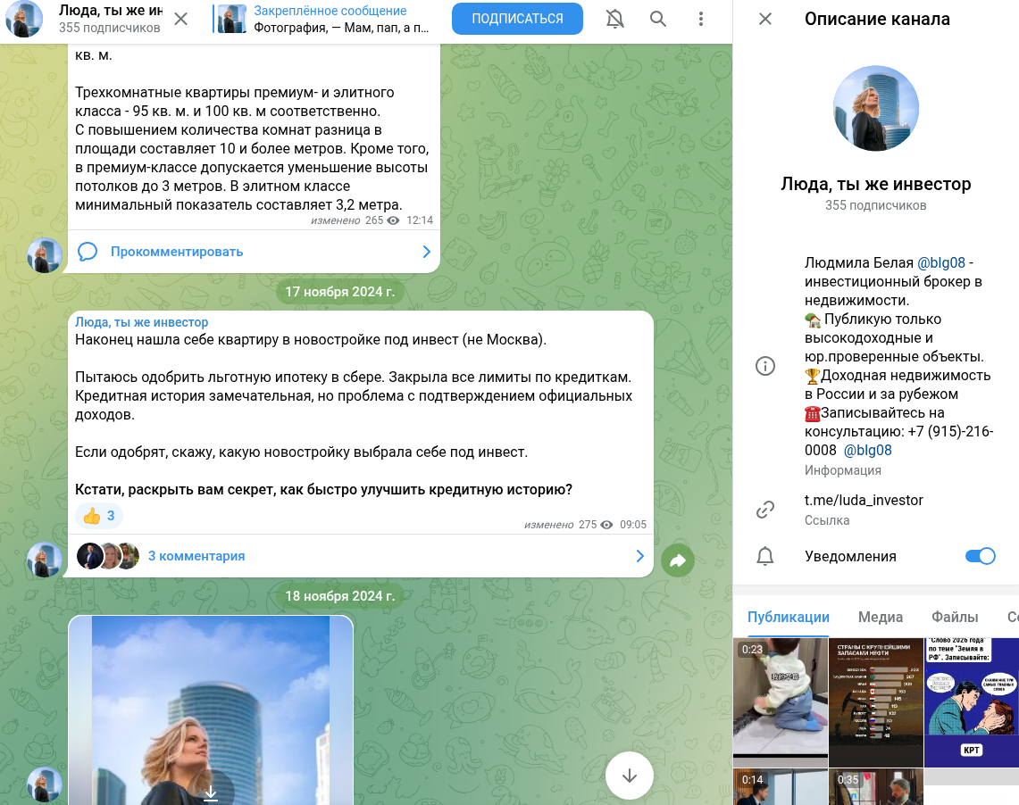Click the eye views icon next to 265
1019x805 pixels.
pos(393,220)
